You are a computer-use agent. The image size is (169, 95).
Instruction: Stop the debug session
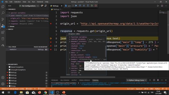pos(96,6)
